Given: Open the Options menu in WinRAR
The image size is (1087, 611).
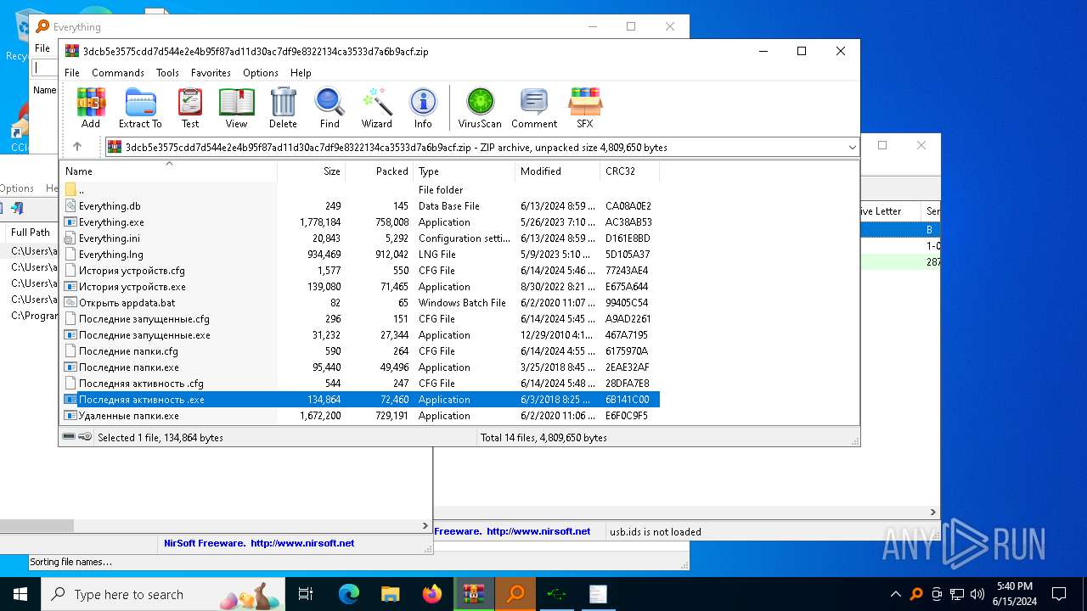Looking at the screenshot, I should [261, 73].
